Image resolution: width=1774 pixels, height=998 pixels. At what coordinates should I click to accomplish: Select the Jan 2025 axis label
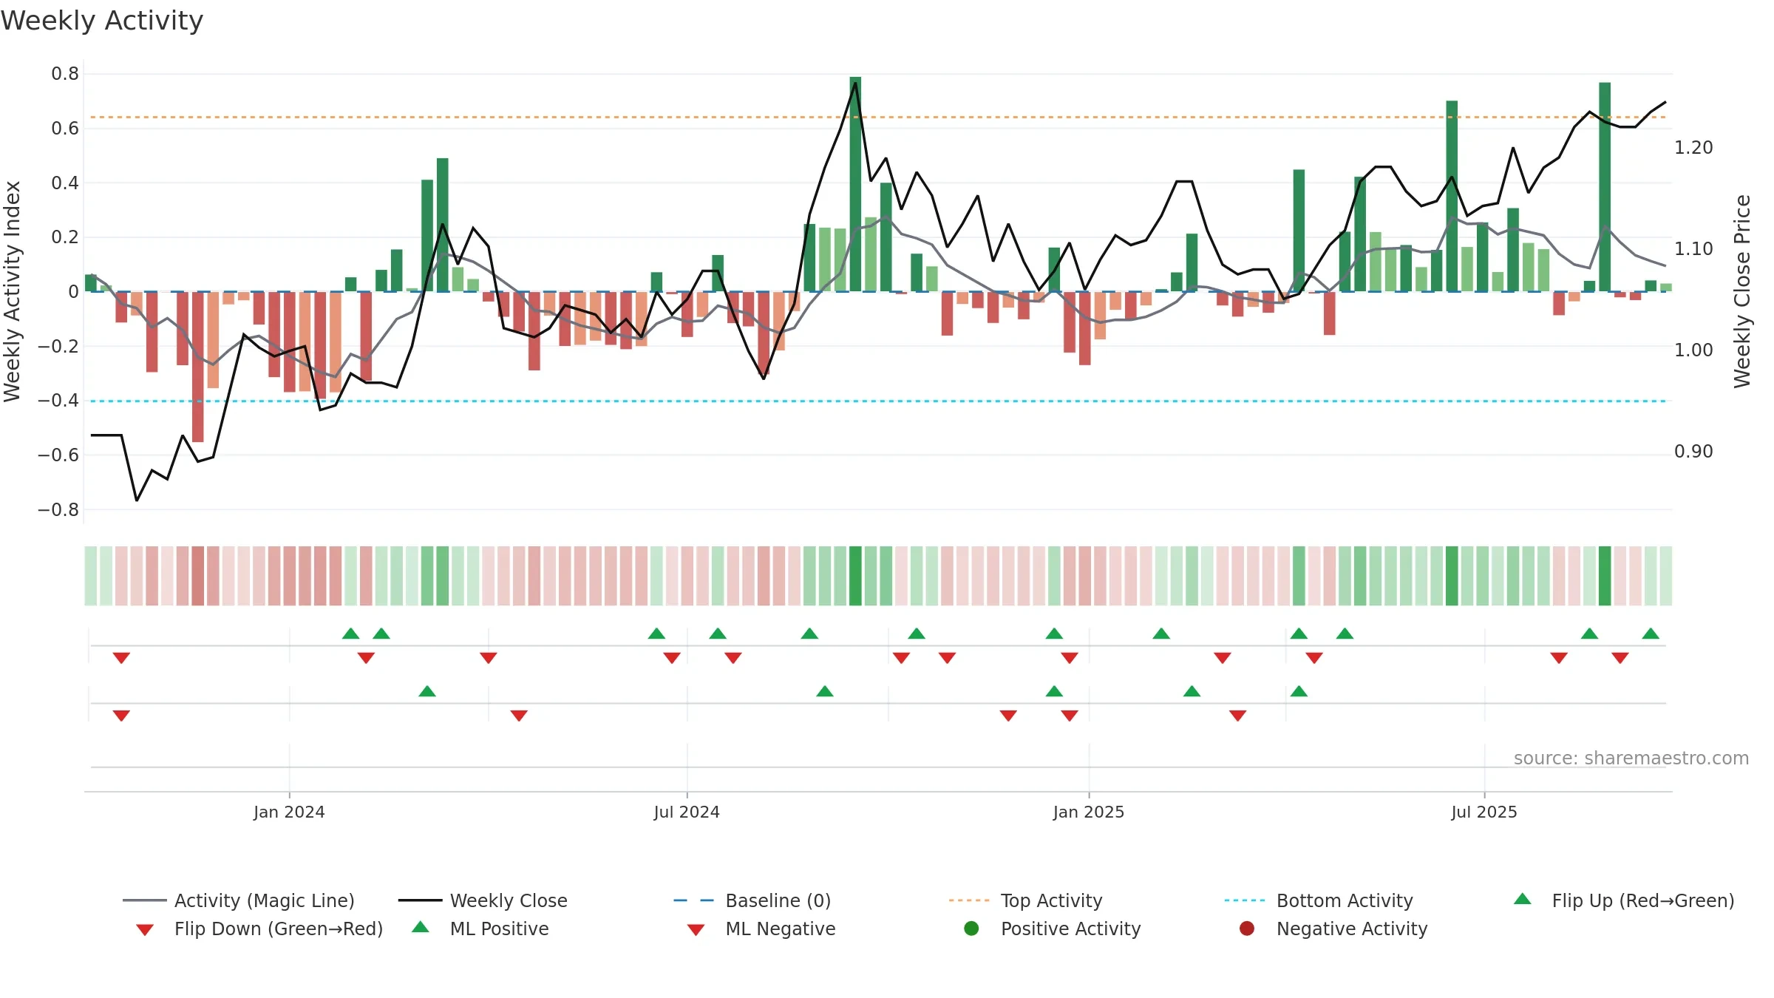point(1089,812)
